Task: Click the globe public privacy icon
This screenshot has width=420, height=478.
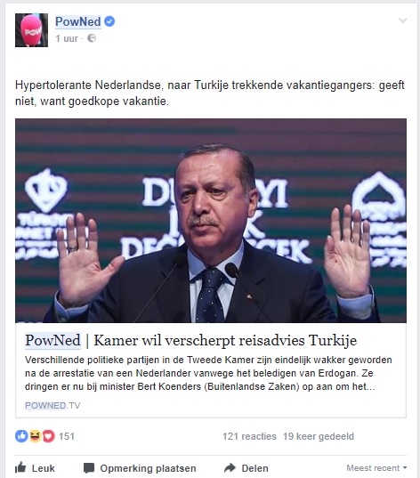Action: point(92,38)
